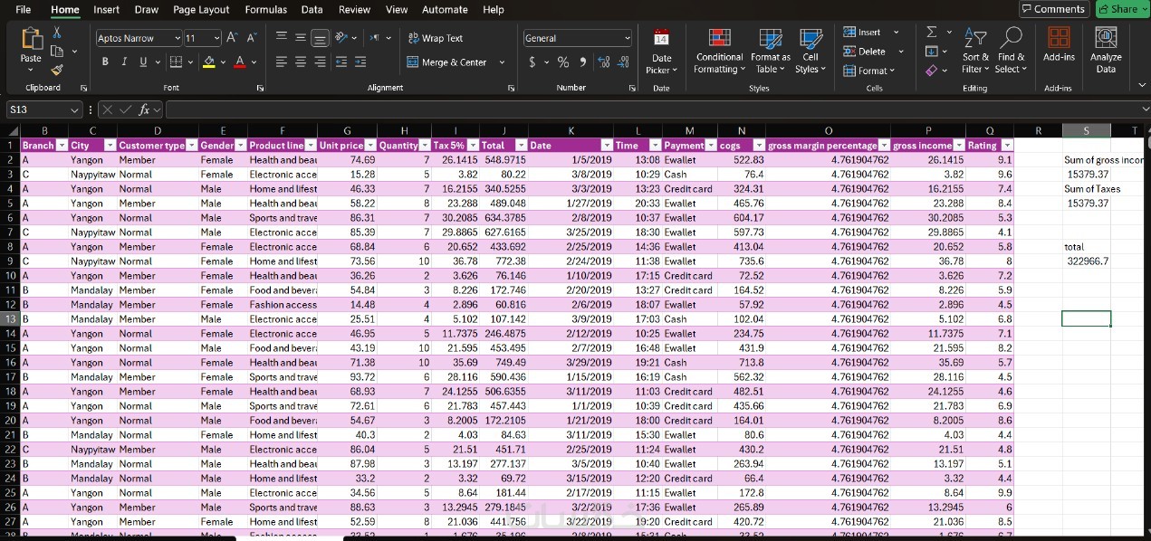The width and height of the screenshot is (1151, 541).
Task: Click Find & Select button
Action: pos(1011,51)
